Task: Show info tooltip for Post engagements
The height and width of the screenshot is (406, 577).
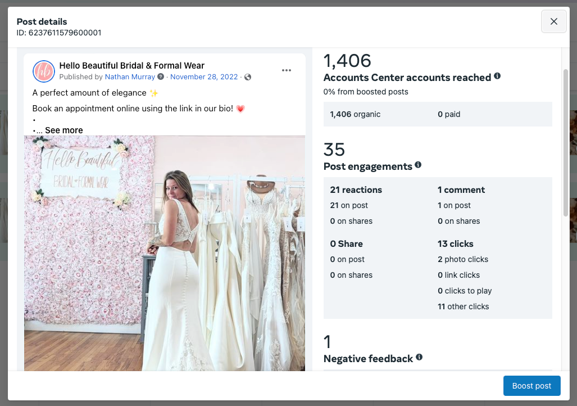Action: (x=418, y=165)
